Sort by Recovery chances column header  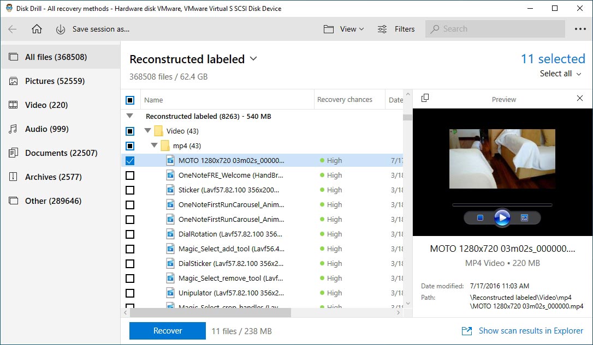pyautogui.click(x=349, y=100)
